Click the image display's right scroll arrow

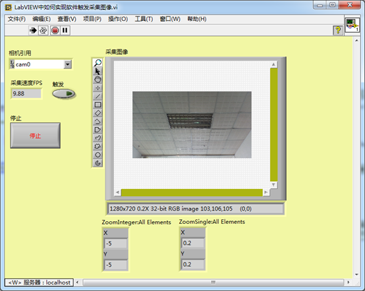[x=266, y=192]
